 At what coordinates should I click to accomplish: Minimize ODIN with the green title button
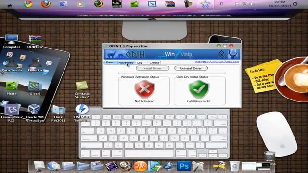[x=218, y=46]
